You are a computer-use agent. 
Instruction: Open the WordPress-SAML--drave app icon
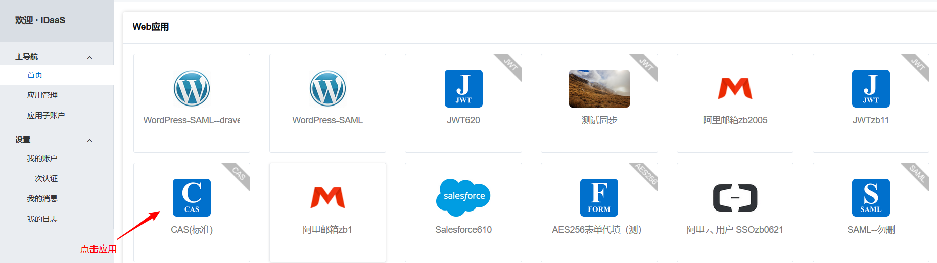pos(192,88)
